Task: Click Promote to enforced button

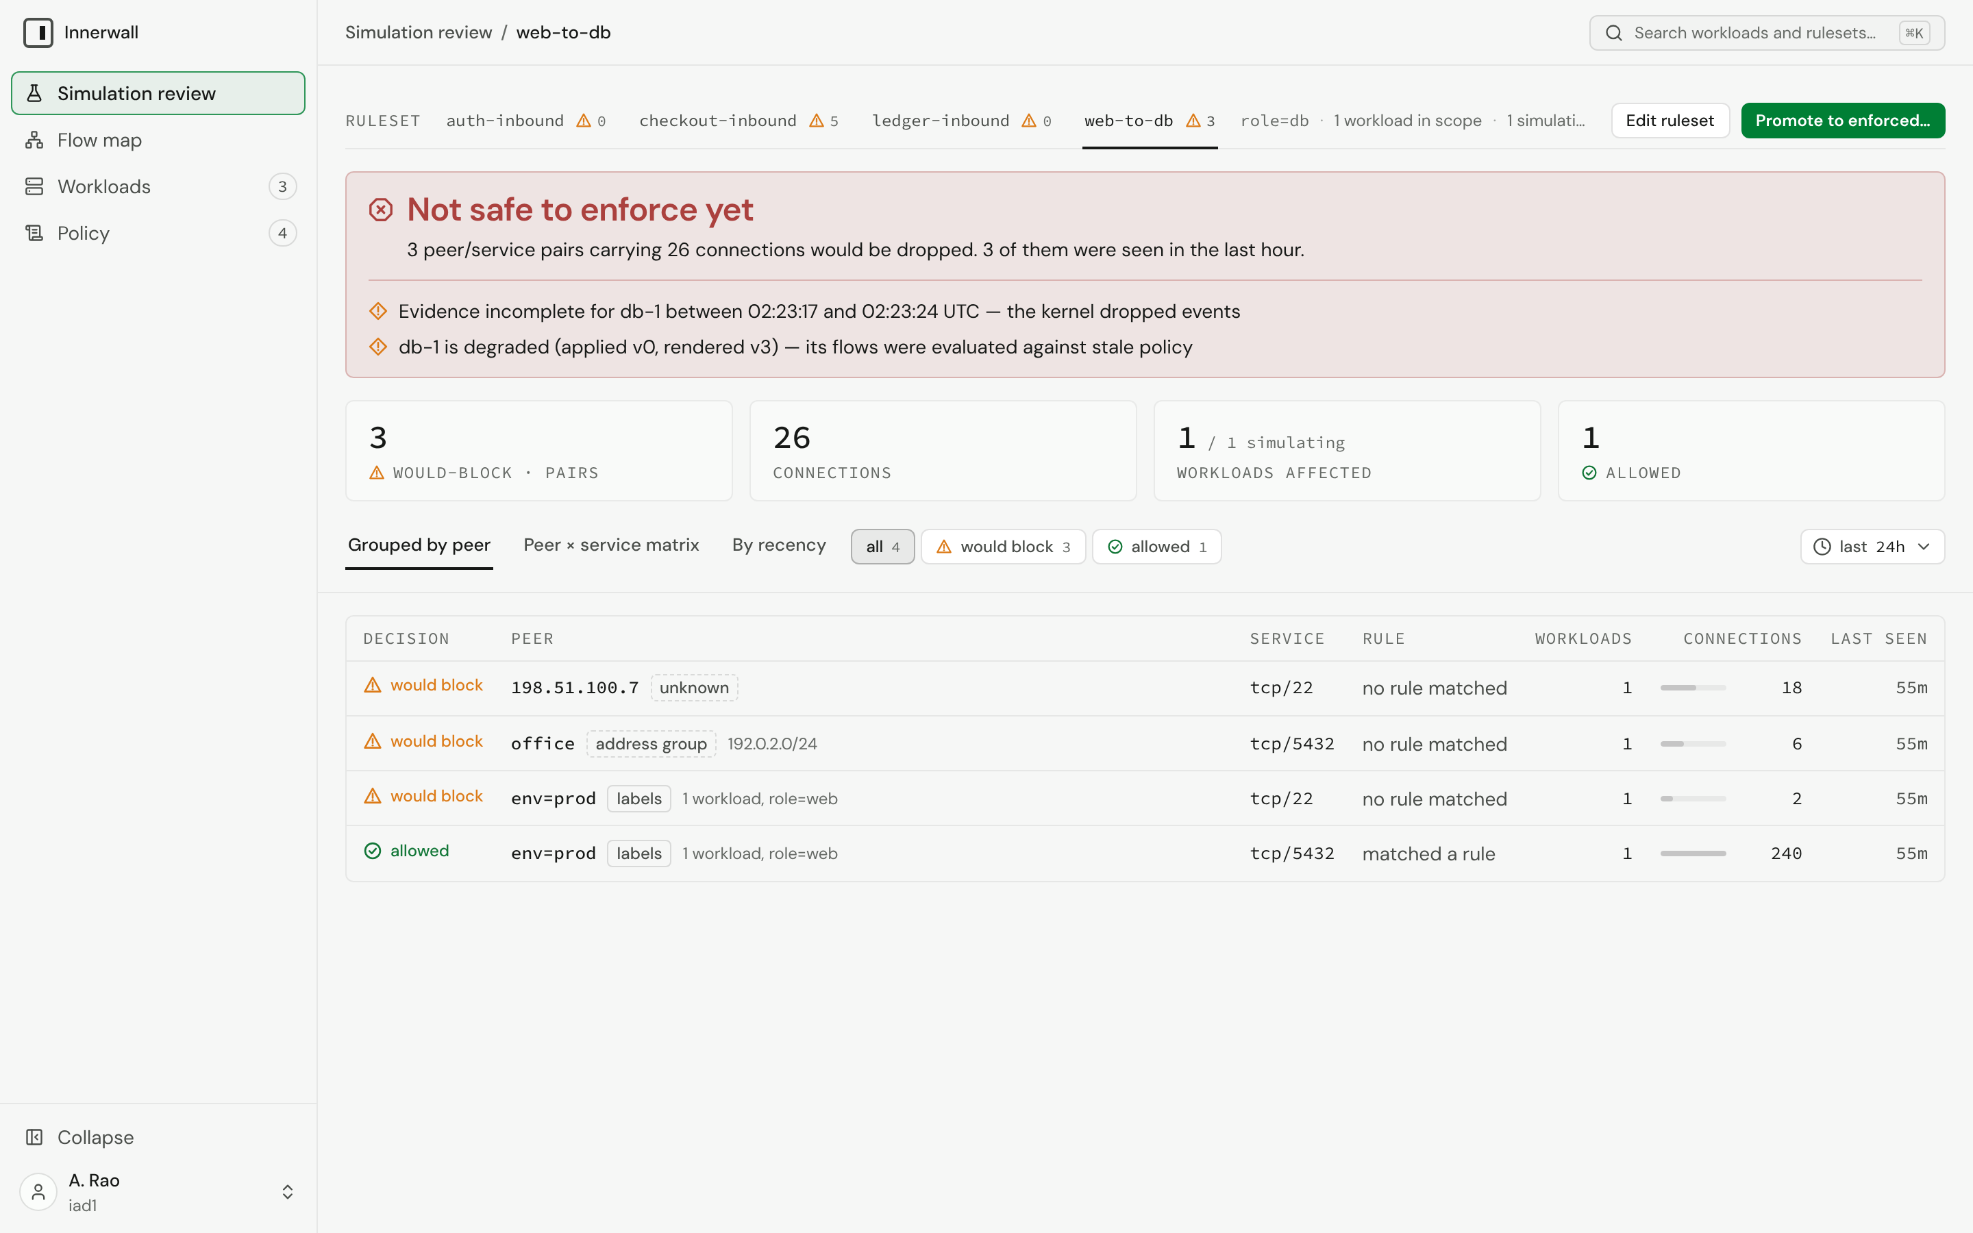Action: [1843, 121]
